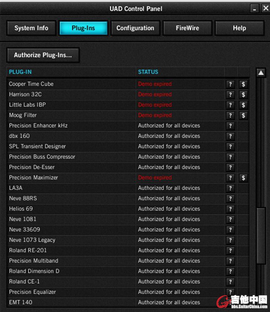Click Authorized status for Neve 33609
Screen dimensions: 270x312
coord(169,230)
